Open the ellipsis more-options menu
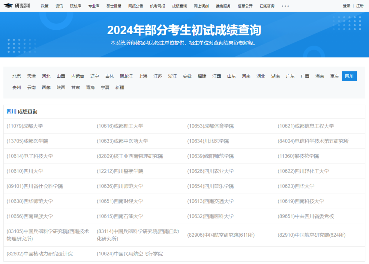 tap(286, 6)
